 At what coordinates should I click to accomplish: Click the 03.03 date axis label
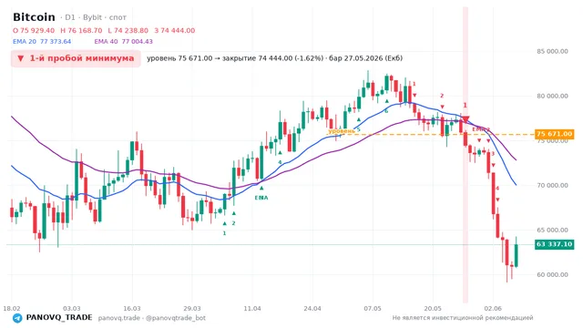tap(72, 309)
